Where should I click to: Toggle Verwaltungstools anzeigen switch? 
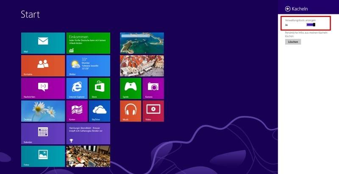(x=311, y=25)
